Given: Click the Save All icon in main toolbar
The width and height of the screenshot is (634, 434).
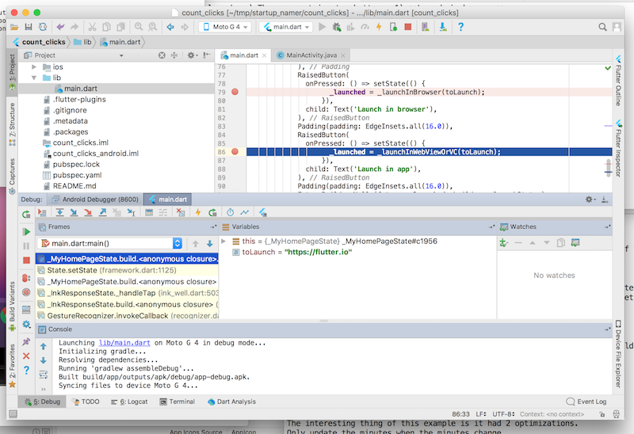Looking at the screenshot, I should 29,27.
